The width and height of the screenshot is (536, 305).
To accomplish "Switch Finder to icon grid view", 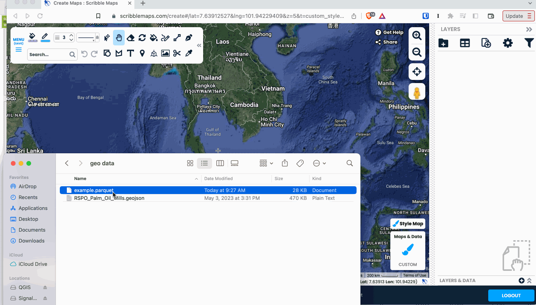I will click(190, 163).
